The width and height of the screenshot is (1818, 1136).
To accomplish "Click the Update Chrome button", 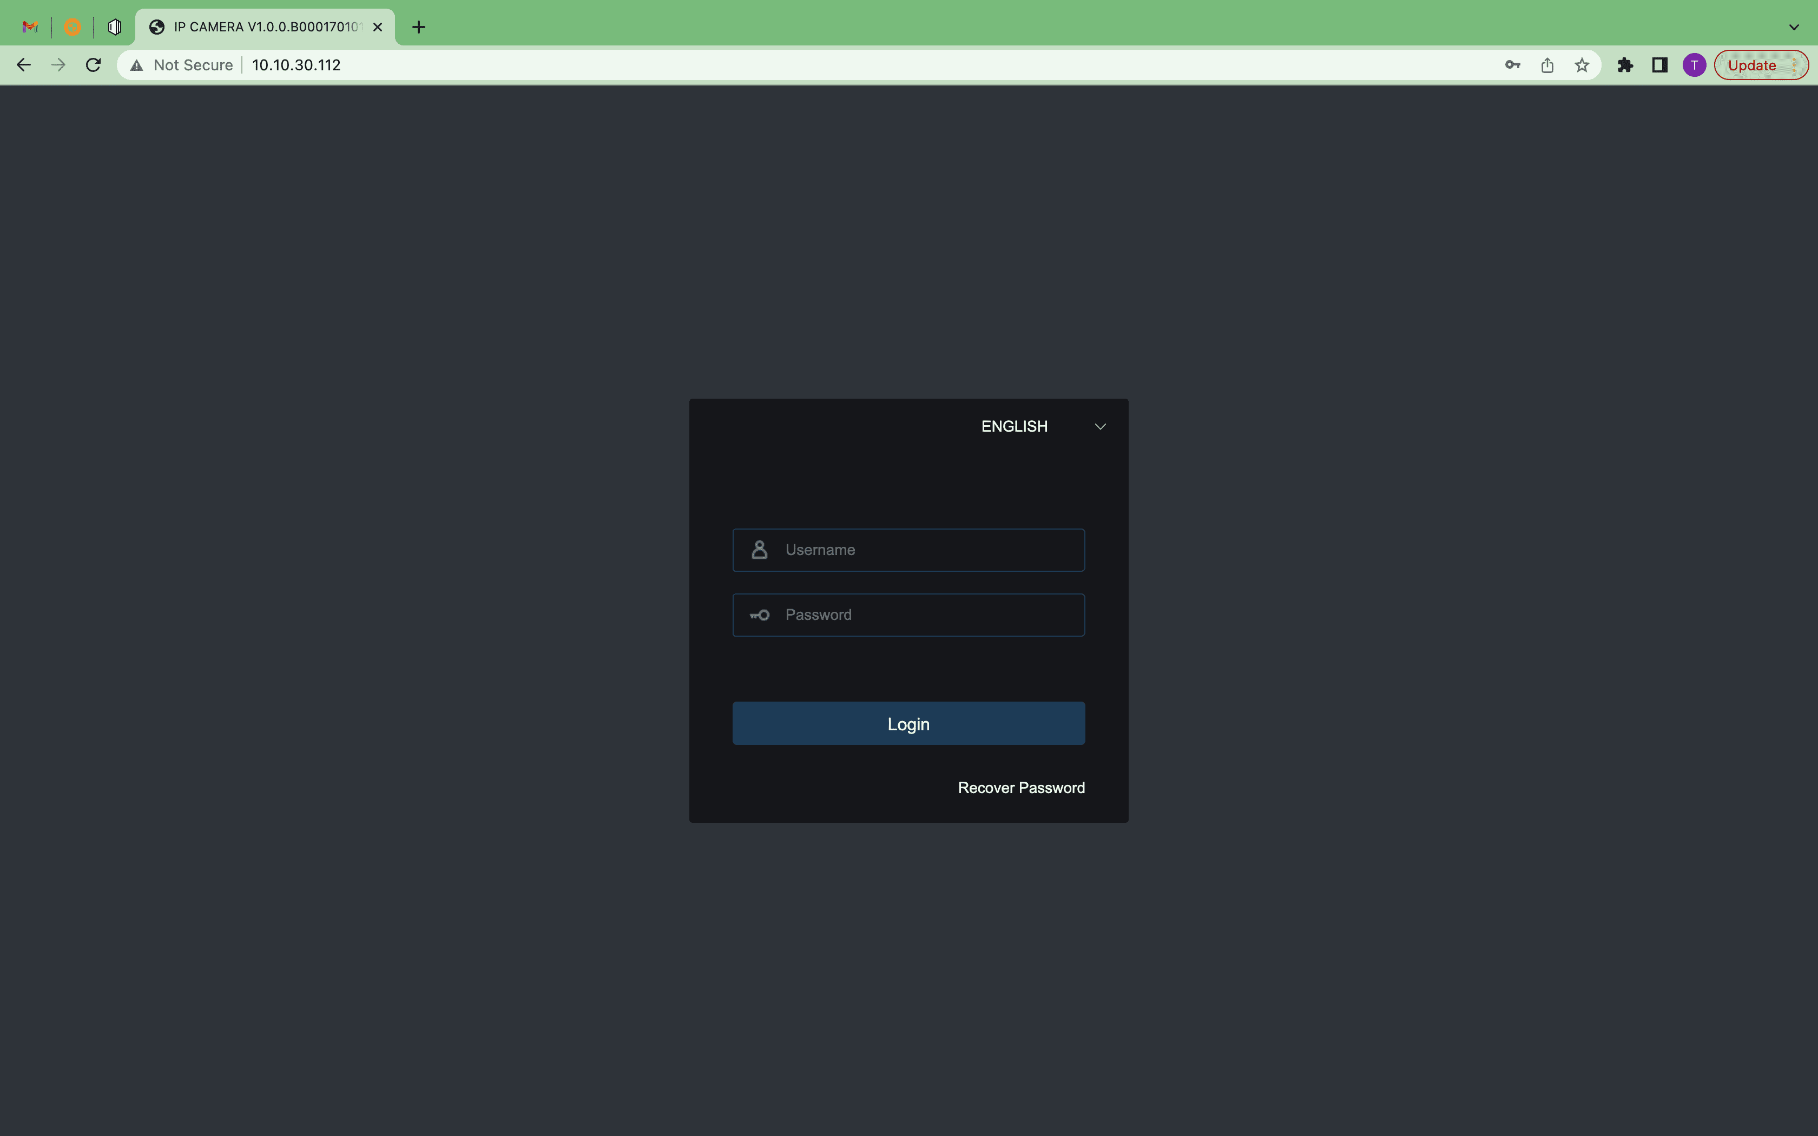I will (x=1751, y=65).
